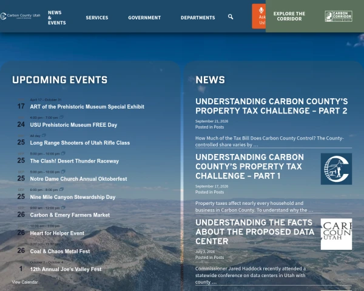This screenshot has height=291, width=364.
Task: Click Explore the Corridor link
Action: (x=289, y=16)
